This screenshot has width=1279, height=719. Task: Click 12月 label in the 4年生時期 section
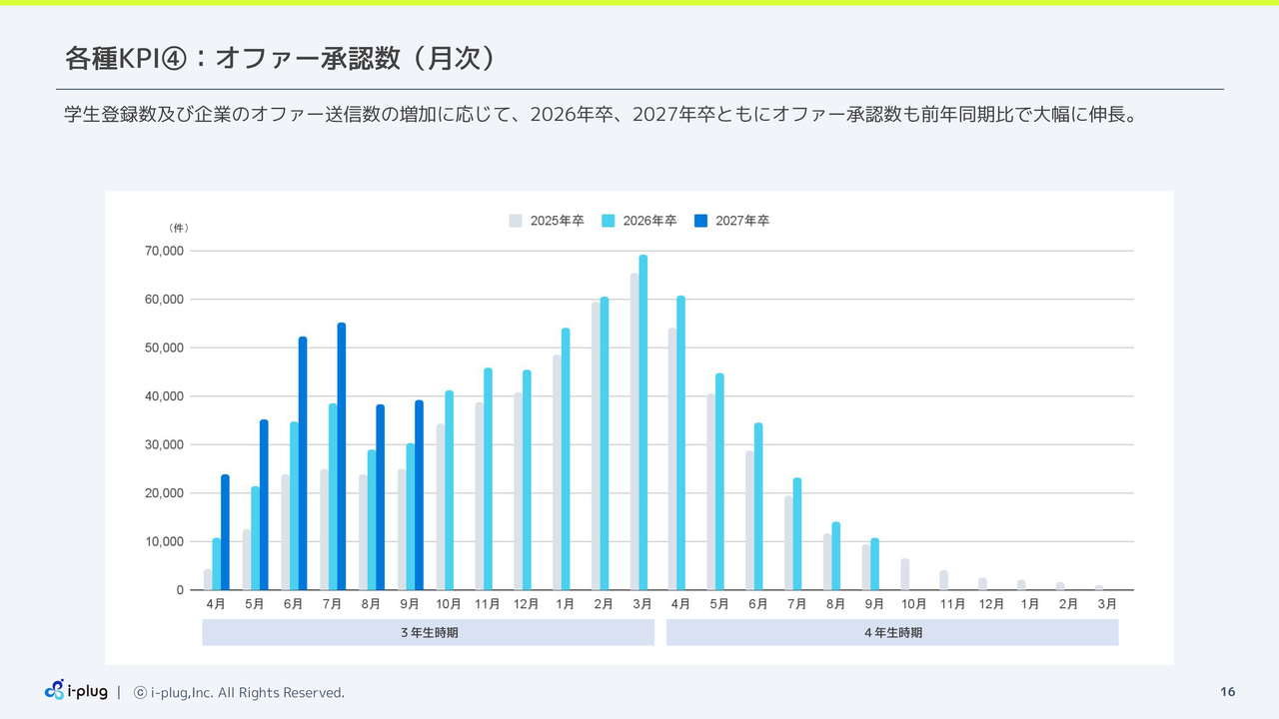(991, 604)
